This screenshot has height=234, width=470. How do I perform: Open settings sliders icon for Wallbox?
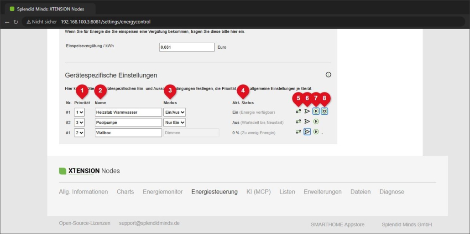click(x=298, y=132)
